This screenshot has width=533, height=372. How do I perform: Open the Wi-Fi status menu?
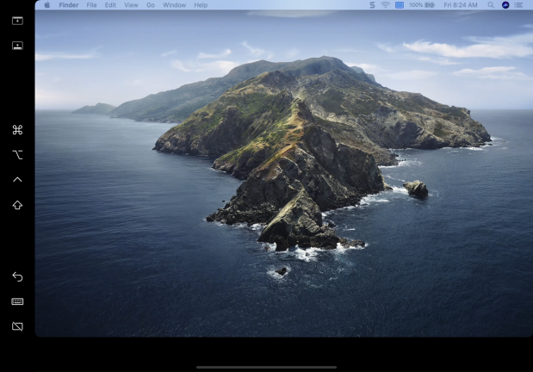(385, 5)
